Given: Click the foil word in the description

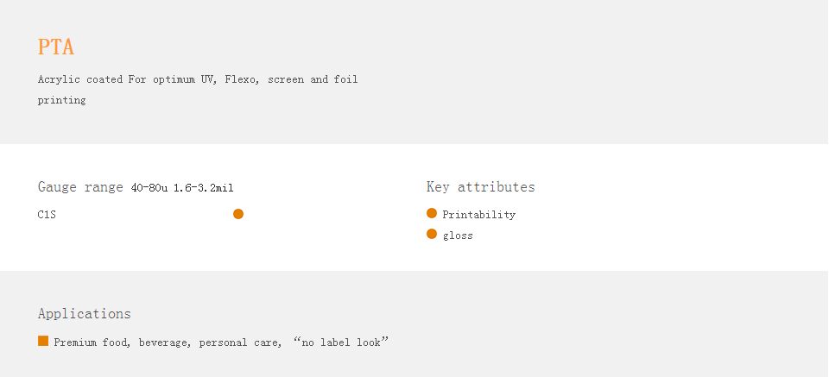Looking at the screenshot, I should click(x=345, y=79).
